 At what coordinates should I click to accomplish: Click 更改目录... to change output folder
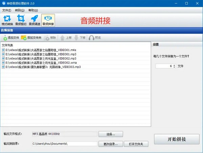111,144
